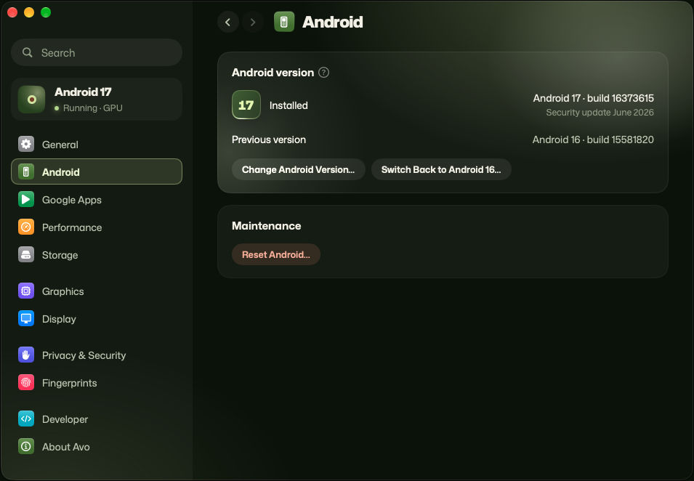Focus the Search field
Viewport: 694px width, 481px height.
pyautogui.click(x=97, y=52)
